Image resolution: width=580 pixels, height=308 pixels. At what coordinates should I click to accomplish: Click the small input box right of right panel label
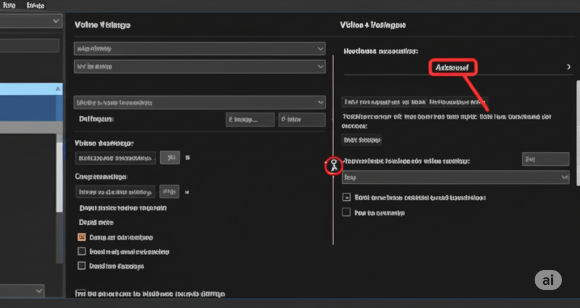tap(545, 159)
